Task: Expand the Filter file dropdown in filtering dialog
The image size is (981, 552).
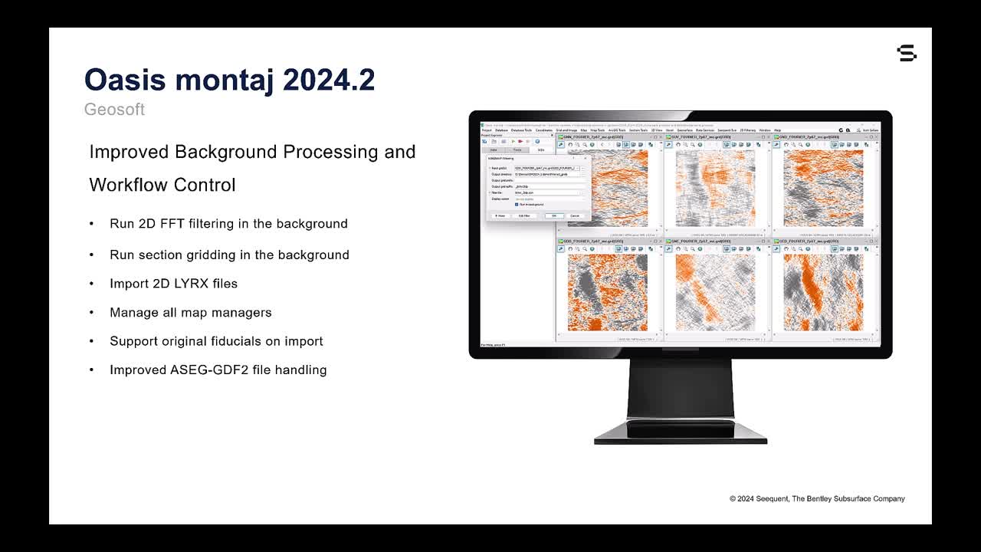Action: pyautogui.click(x=579, y=192)
